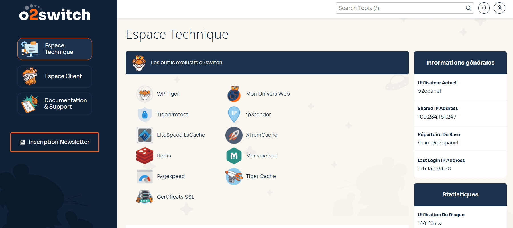513x228 pixels.
Task: Select the Redis red cube icon
Action: [x=145, y=156]
